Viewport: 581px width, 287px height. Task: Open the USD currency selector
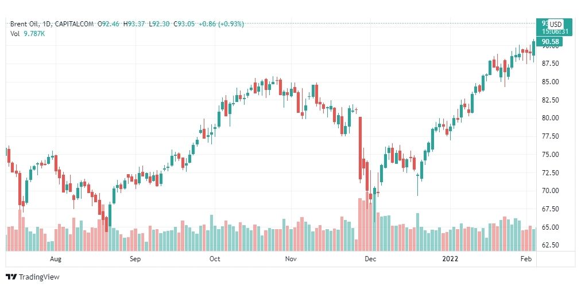pos(555,25)
